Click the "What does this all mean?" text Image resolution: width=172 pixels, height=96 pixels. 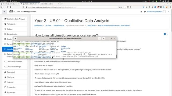click(x=44, y=66)
